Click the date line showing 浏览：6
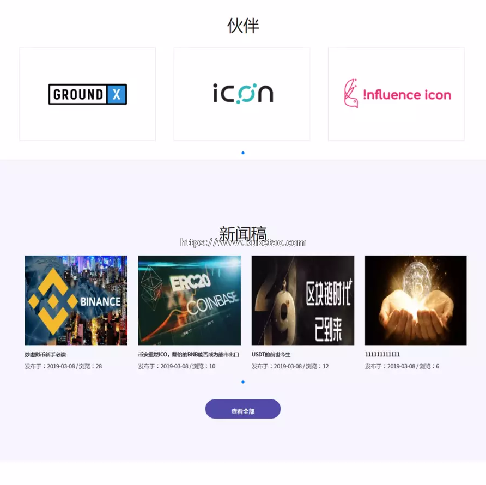This screenshot has width=486, height=485. tap(402, 366)
